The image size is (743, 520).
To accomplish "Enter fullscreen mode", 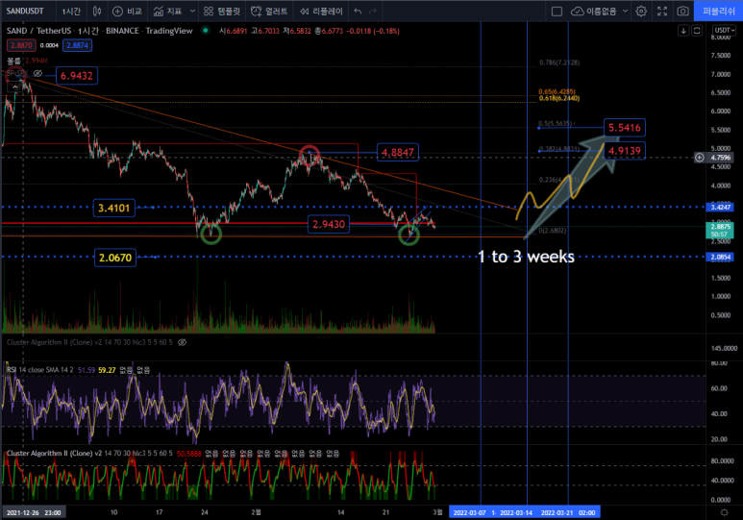I will point(662,11).
